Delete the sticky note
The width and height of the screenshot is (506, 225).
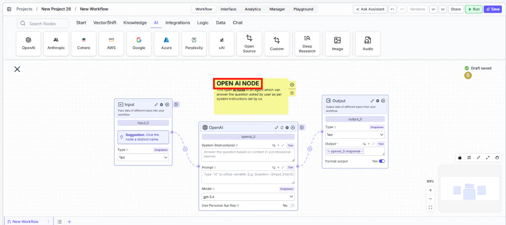[292, 84]
